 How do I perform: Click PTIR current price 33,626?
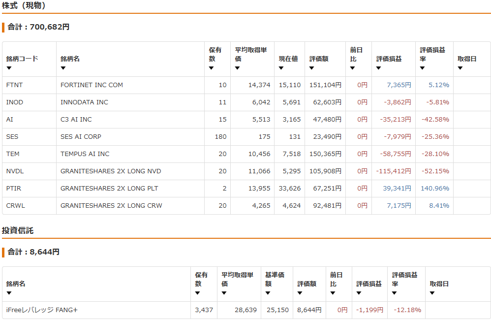[290, 189]
